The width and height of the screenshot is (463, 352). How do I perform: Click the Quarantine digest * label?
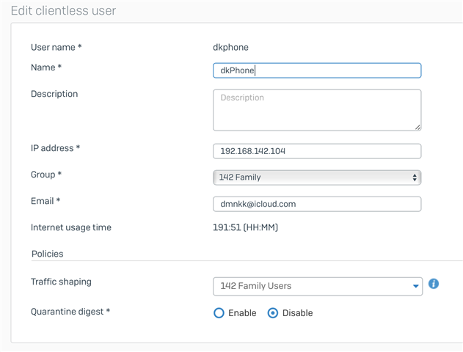click(70, 312)
